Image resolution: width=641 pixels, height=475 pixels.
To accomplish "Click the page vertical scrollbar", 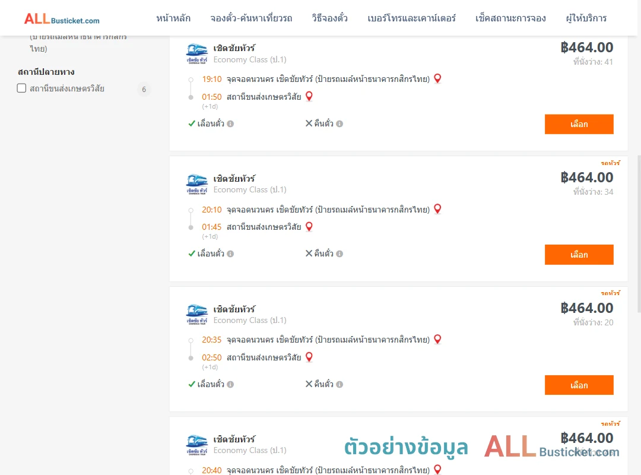I will coord(639,233).
